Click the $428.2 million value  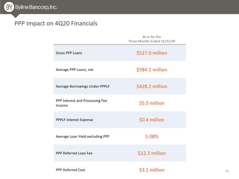point(152,87)
